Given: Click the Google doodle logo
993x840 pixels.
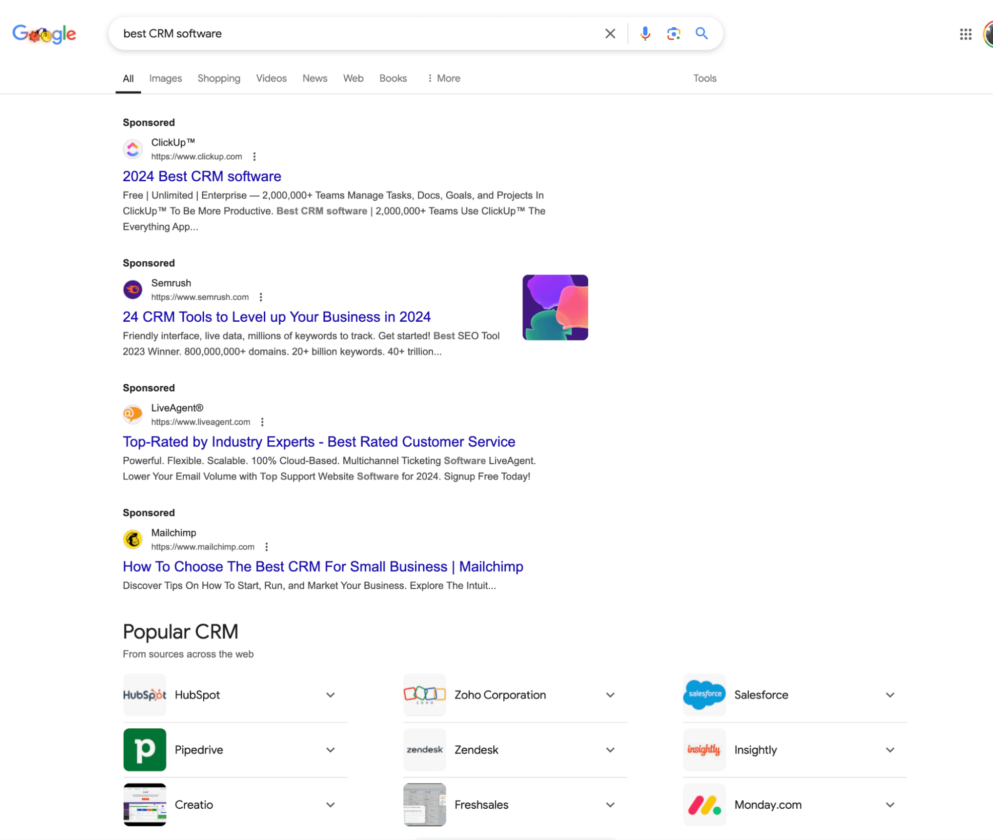Looking at the screenshot, I should pyautogui.click(x=44, y=34).
